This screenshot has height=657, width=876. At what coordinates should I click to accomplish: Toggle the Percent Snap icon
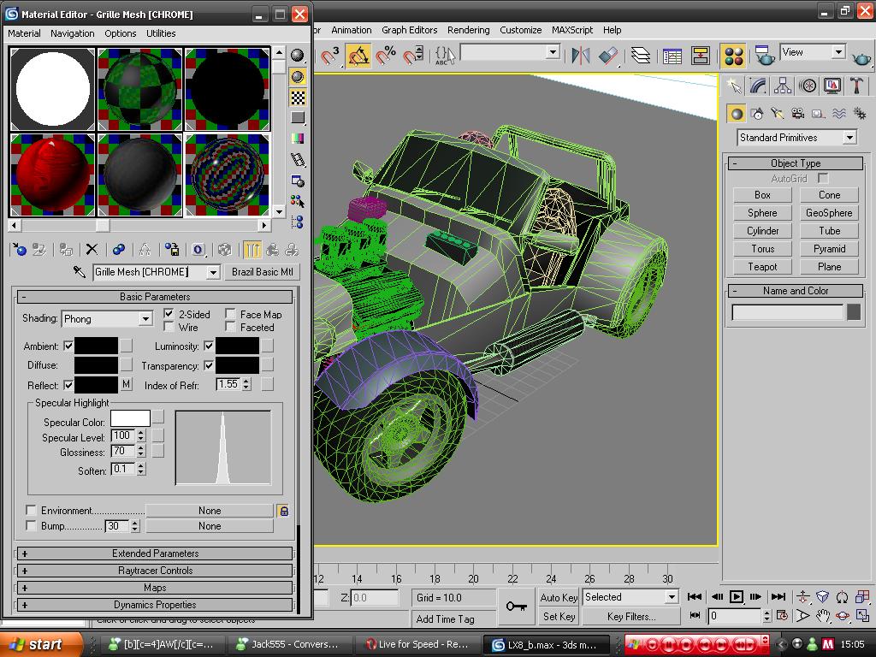click(x=386, y=56)
